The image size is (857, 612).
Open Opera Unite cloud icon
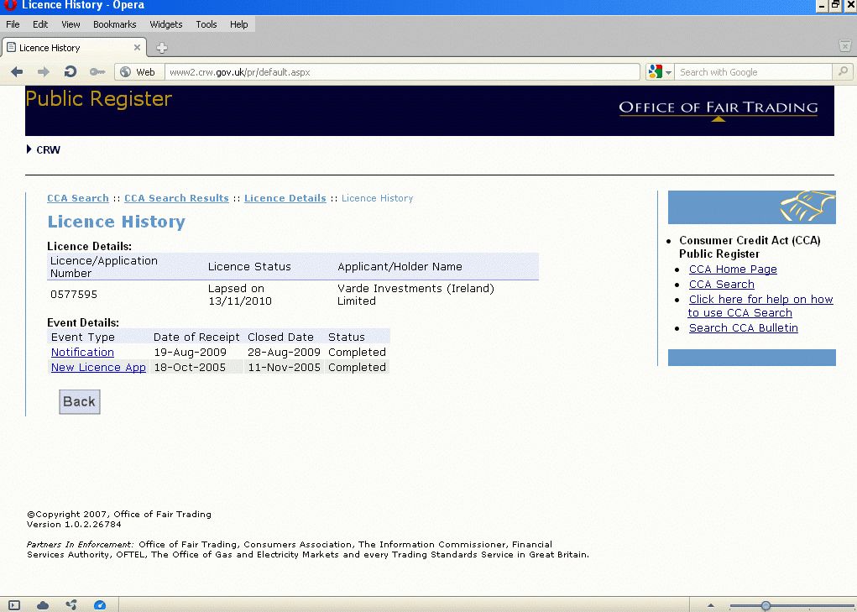click(x=43, y=605)
